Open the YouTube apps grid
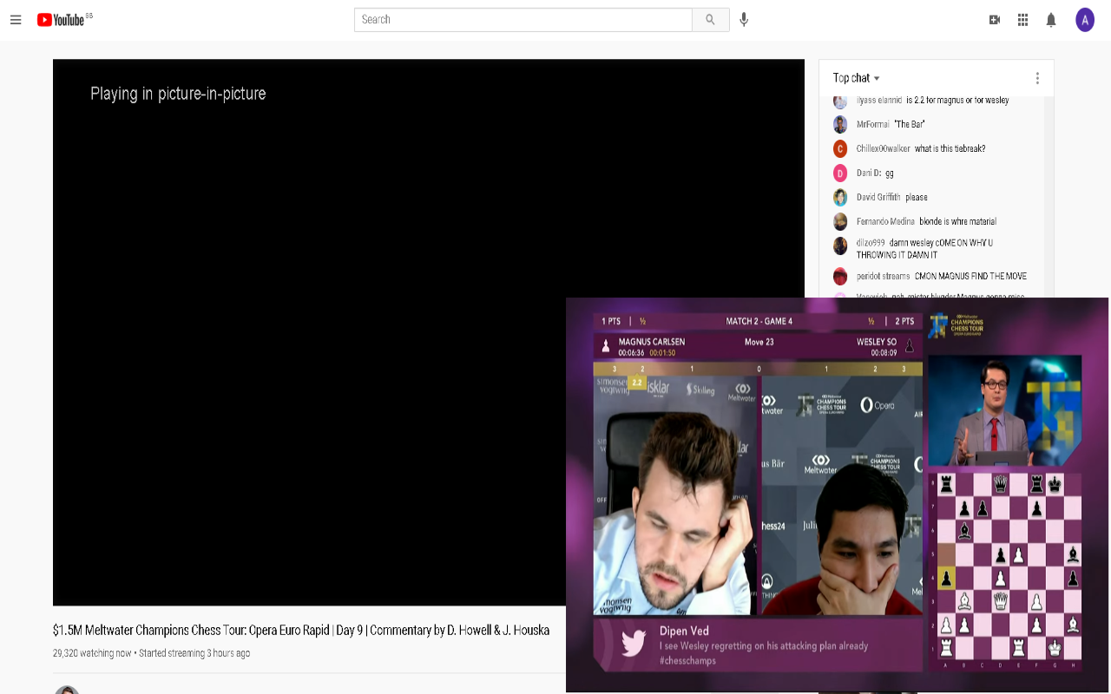The height and width of the screenshot is (694, 1111). coord(1022,19)
